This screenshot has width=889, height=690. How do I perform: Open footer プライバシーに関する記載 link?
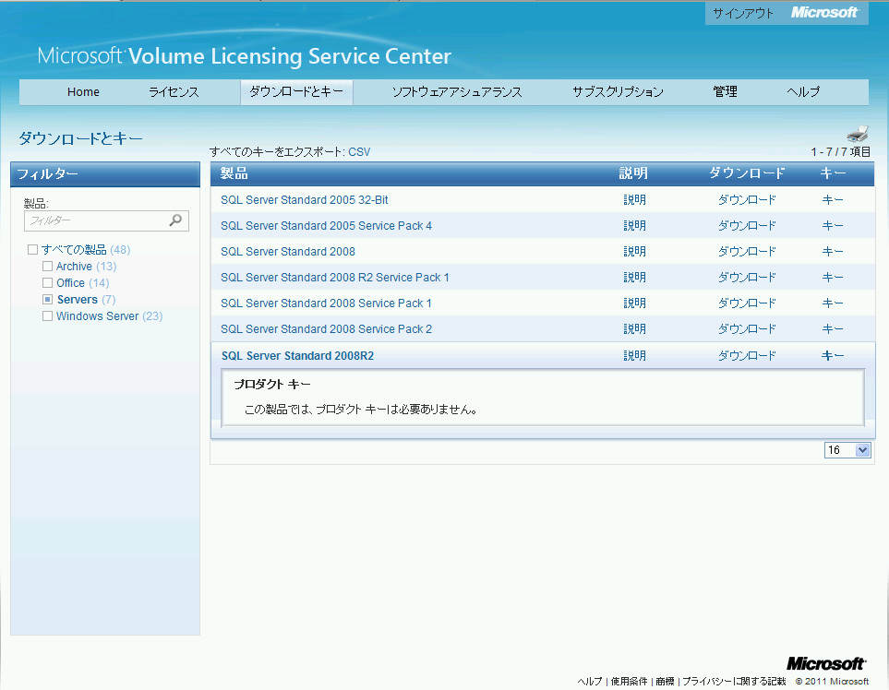pos(734,682)
